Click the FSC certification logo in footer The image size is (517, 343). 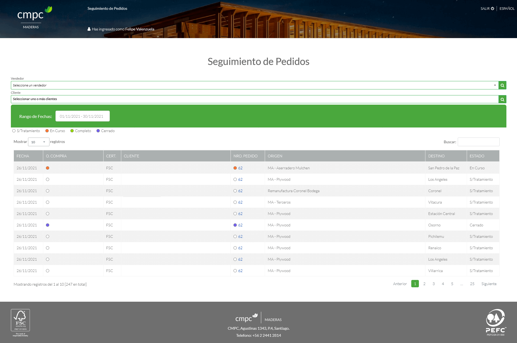[20, 323]
